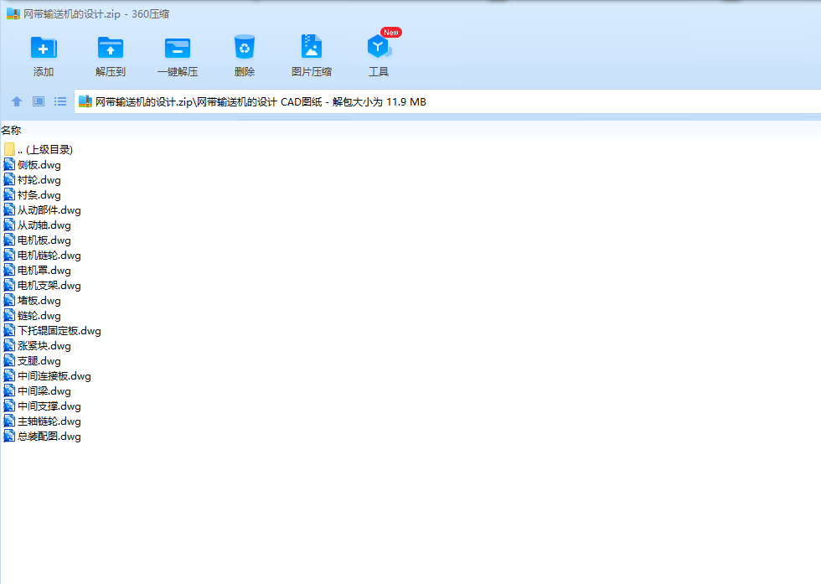
Task: Click the 一键解压 (One-click extract) icon
Action: (x=178, y=48)
